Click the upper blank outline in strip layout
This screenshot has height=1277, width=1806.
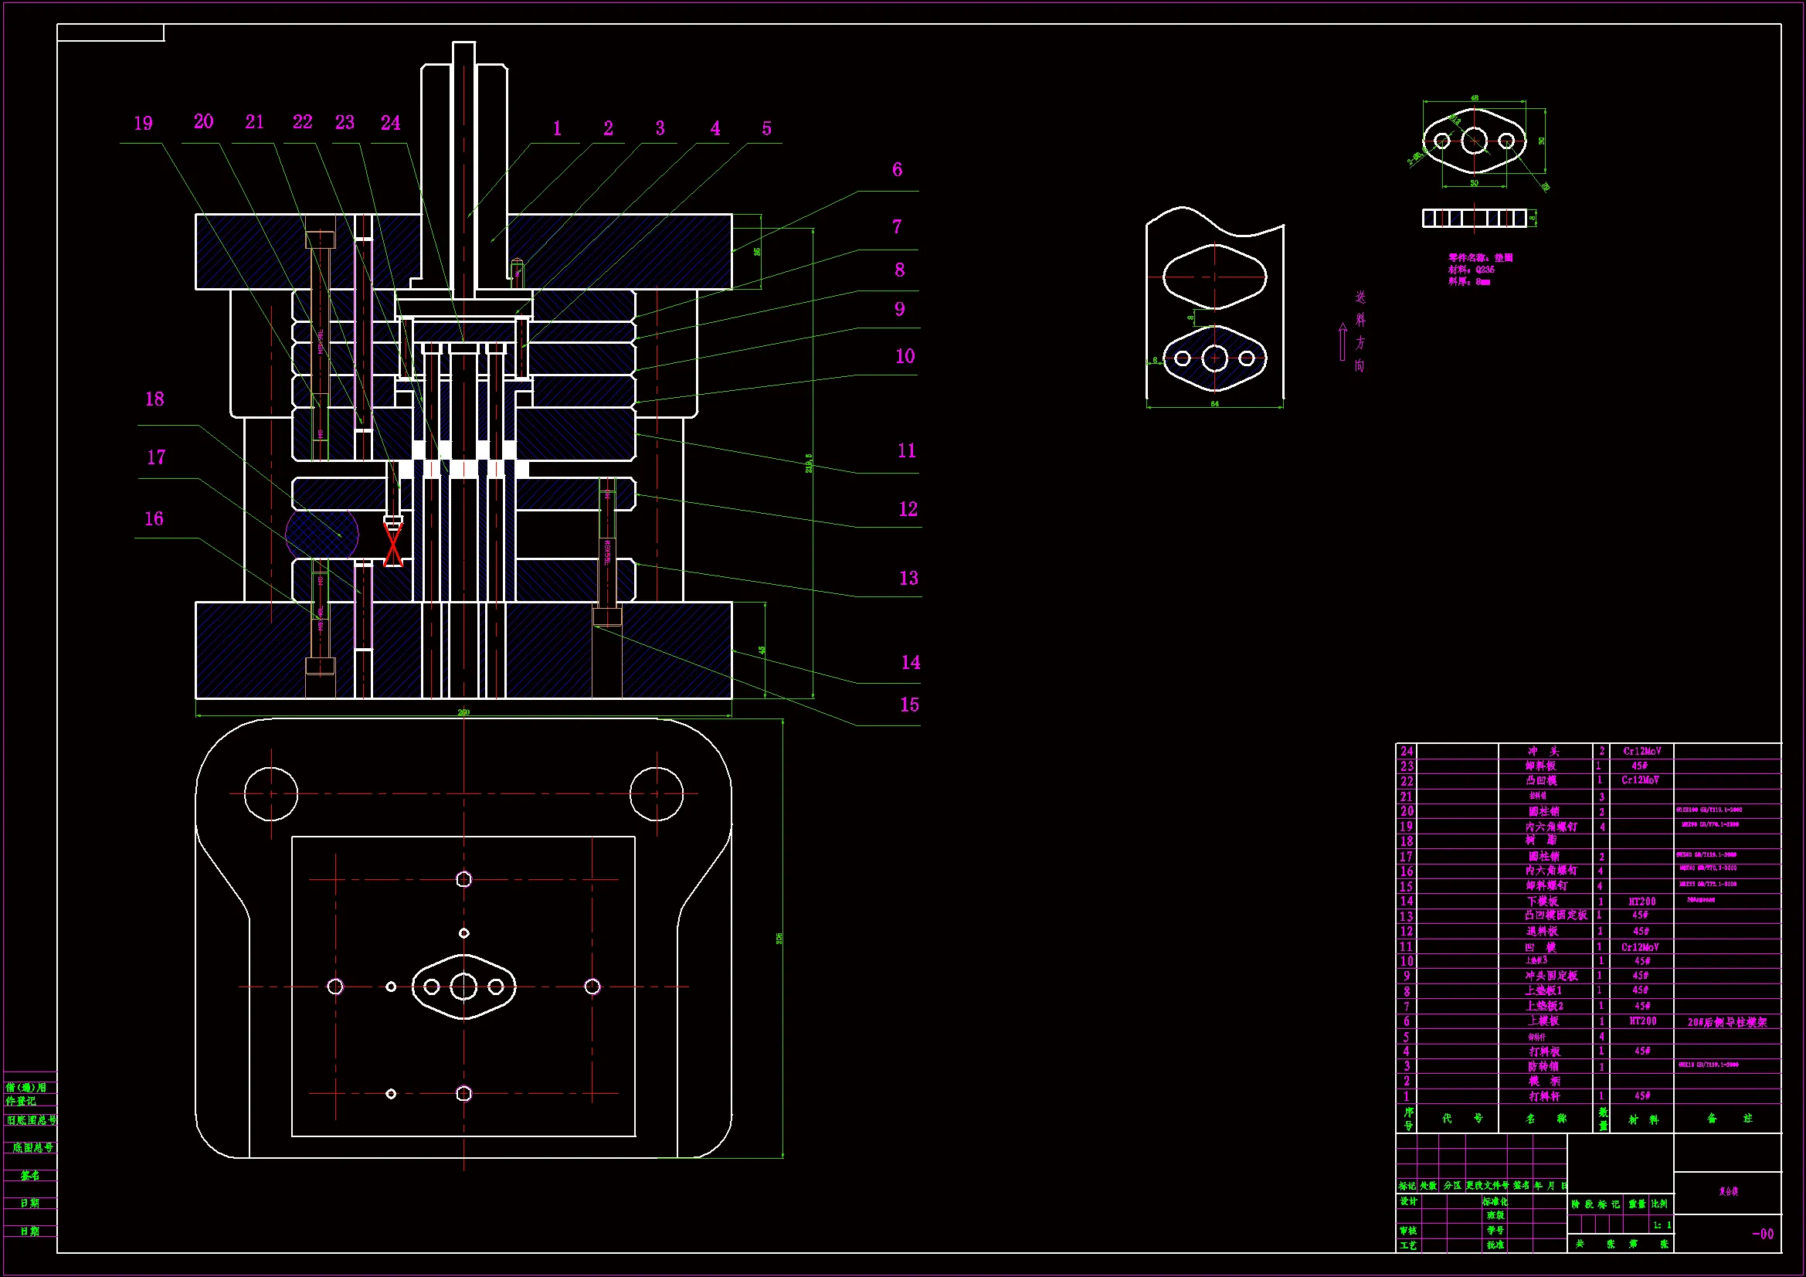coord(1214,277)
